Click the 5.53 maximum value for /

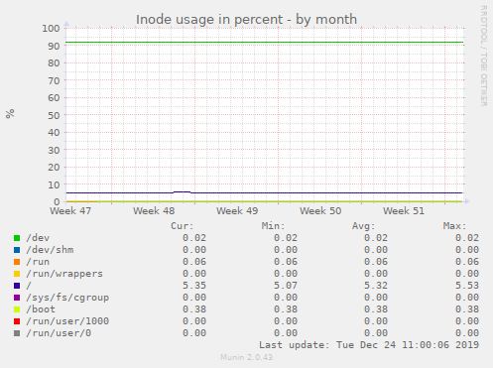467,286
